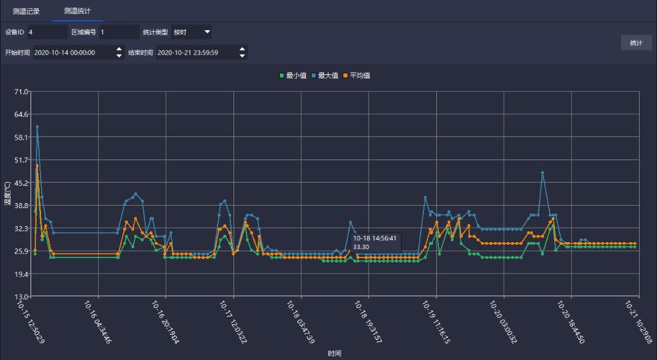Toggle the 最大值 blue legend swatch
The height and width of the screenshot is (360, 657).
point(313,76)
